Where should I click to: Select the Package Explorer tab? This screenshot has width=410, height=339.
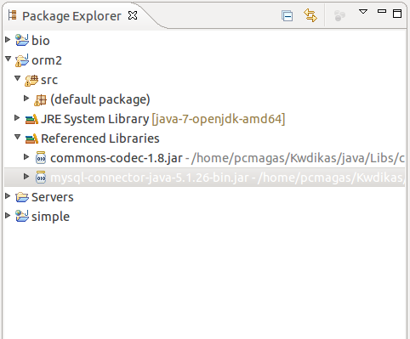tap(71, 16)
